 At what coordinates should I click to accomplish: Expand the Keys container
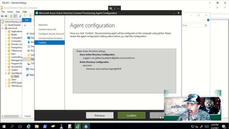pyautogui.click(x=6, y=54)
